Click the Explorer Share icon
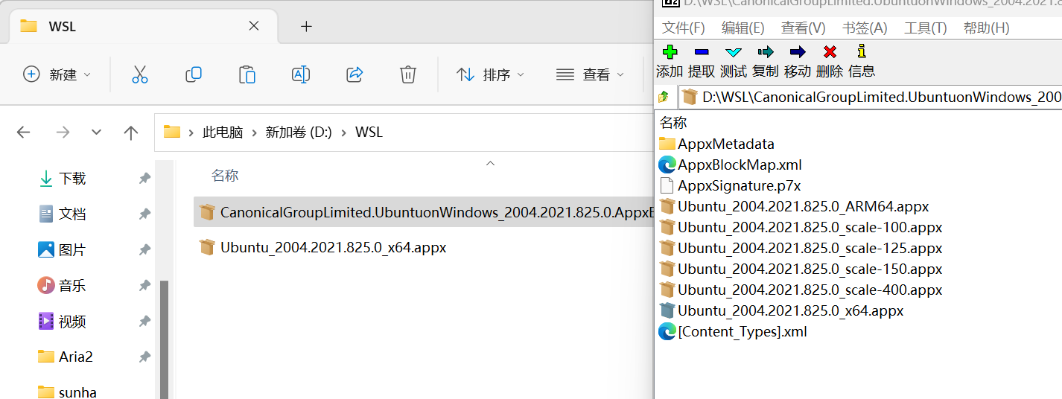This screenshot has height=399, width=1062. point(354,74)
